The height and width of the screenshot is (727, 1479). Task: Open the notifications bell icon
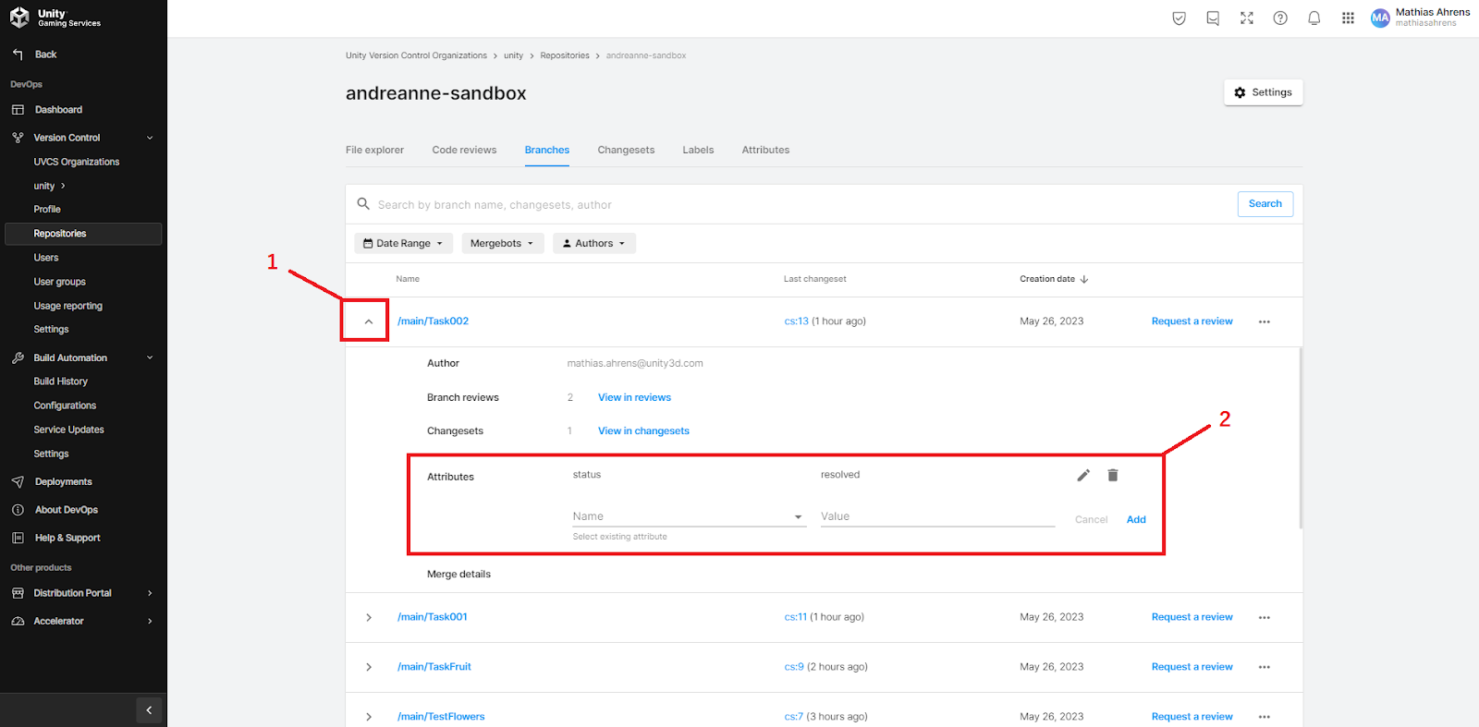1314,18
